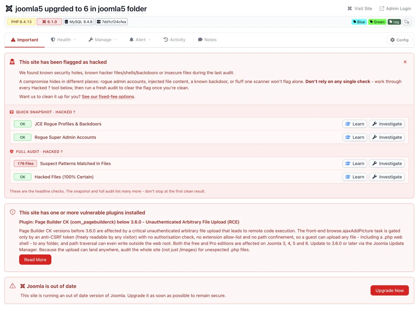Click the Notes speech bubble icon
The width and height of the screenshot is (418, 309).
[x=200, y=40]
